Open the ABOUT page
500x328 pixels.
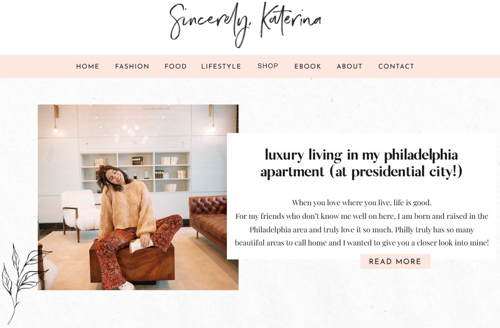349,66
